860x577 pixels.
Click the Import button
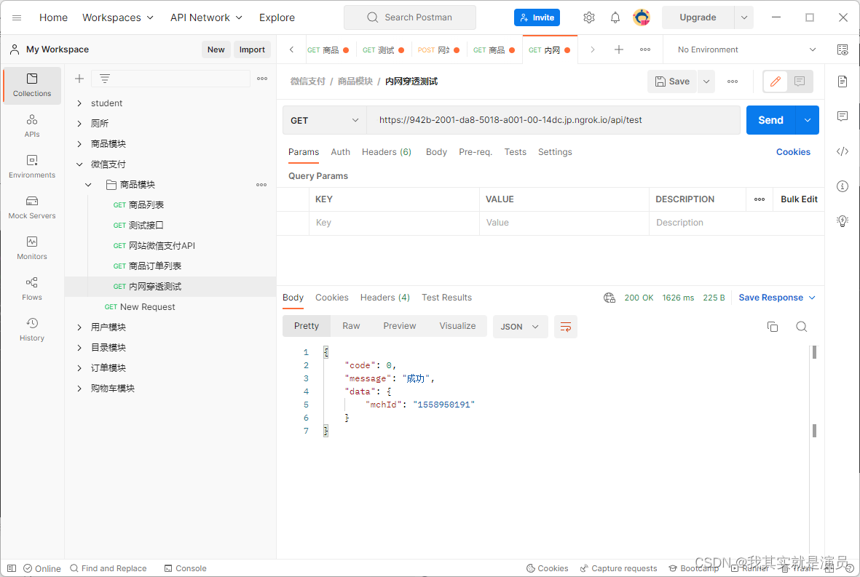click(x=252, y=50)
